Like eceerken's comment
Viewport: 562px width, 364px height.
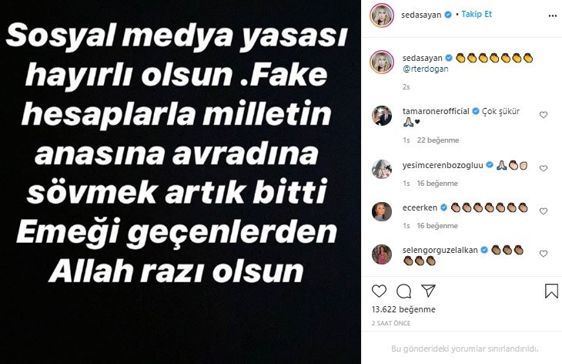(544, 211)
